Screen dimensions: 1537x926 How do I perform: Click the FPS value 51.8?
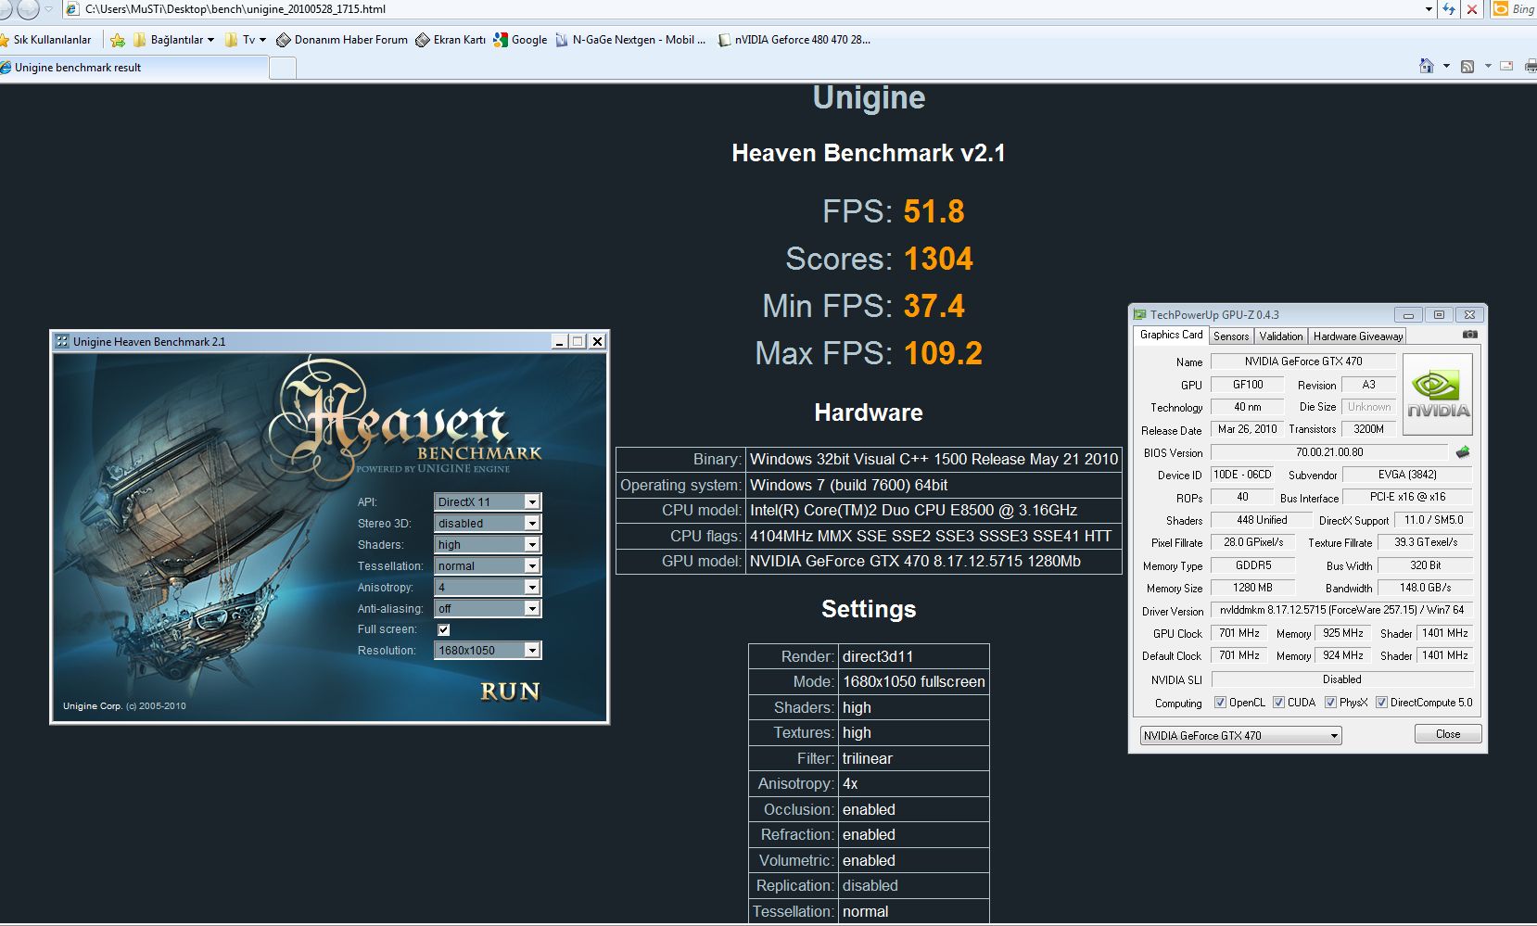pos(934,211)
